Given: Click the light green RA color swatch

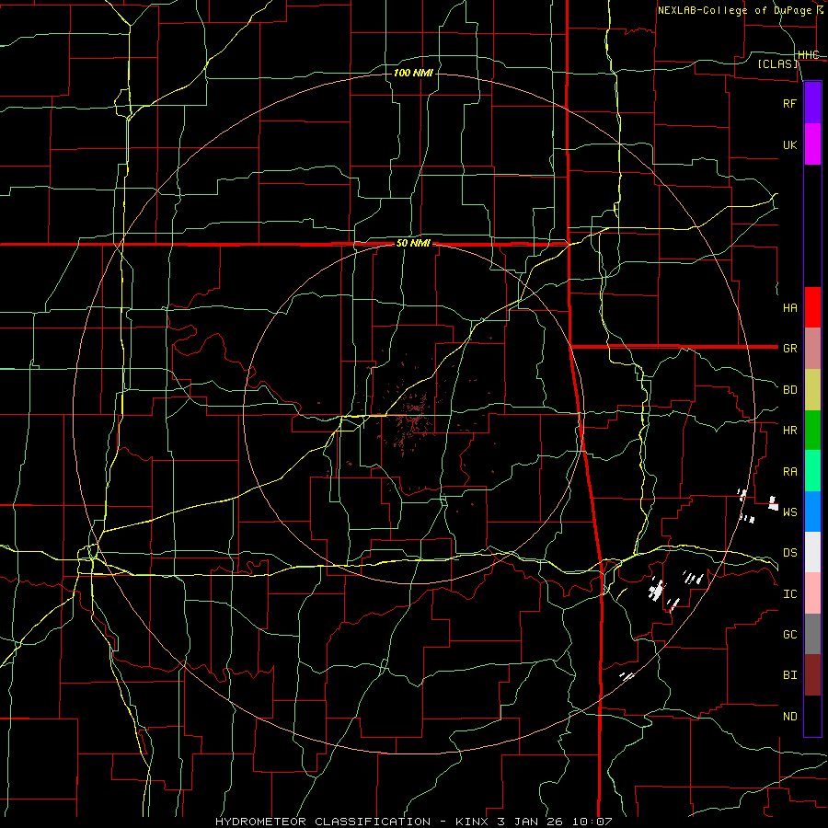Looking at the screenshot, I should [812, 471].
